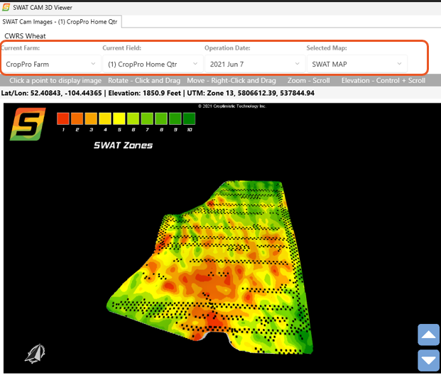
Task: Click zone 7 light green color swatch
Action: pos(148,118)
